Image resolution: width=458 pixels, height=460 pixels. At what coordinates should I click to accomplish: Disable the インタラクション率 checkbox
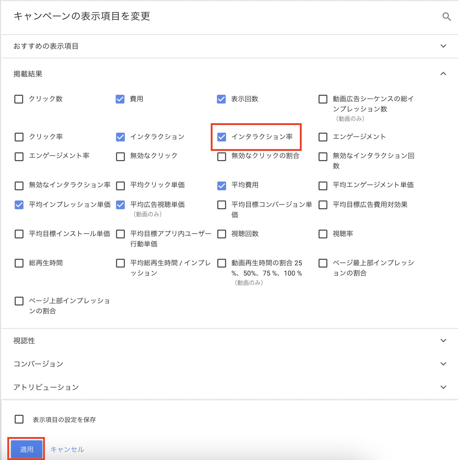click(x=222, y=137)
